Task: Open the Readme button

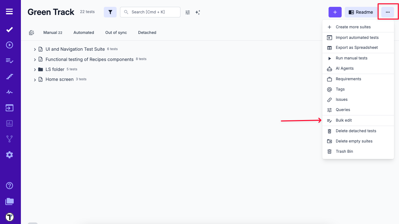Action: 361,12
